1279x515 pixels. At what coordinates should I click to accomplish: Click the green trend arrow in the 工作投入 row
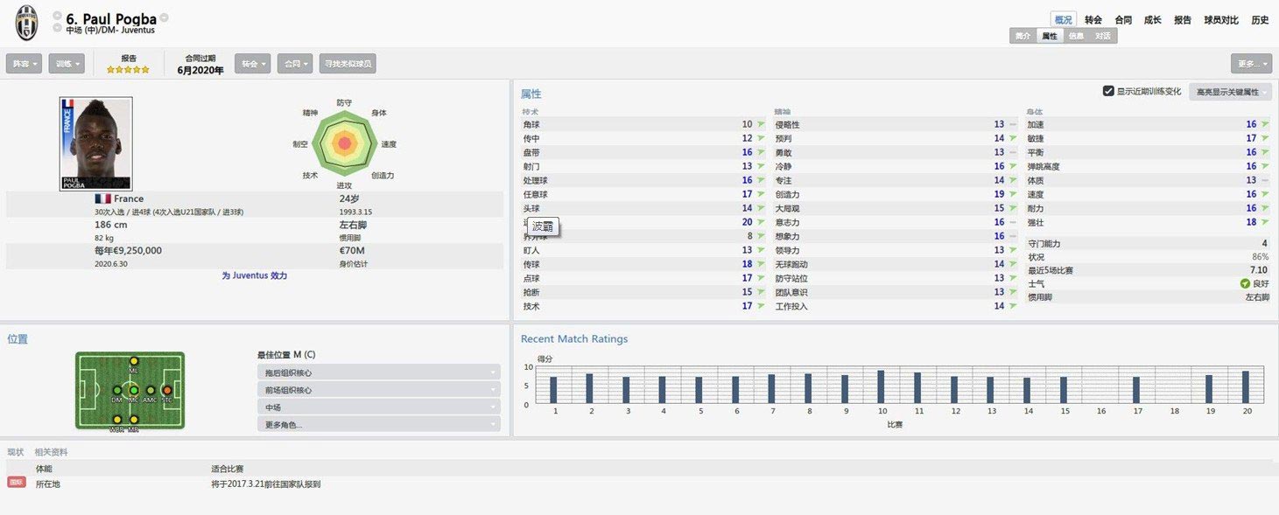[x=1013, y=306]
